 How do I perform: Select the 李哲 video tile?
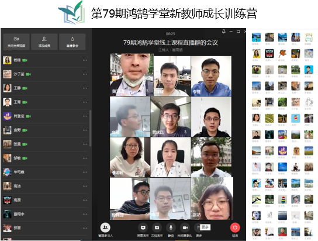point(211,76)
